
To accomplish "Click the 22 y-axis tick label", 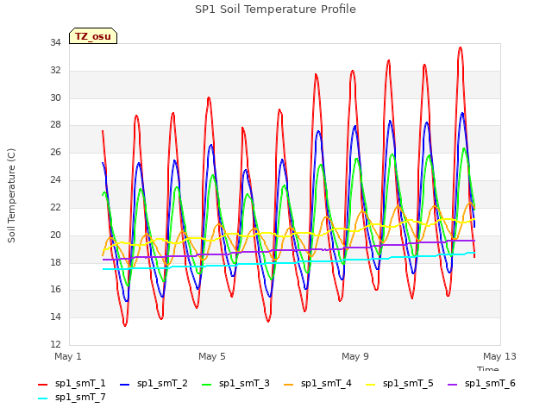I will click(x=55, y=207).
